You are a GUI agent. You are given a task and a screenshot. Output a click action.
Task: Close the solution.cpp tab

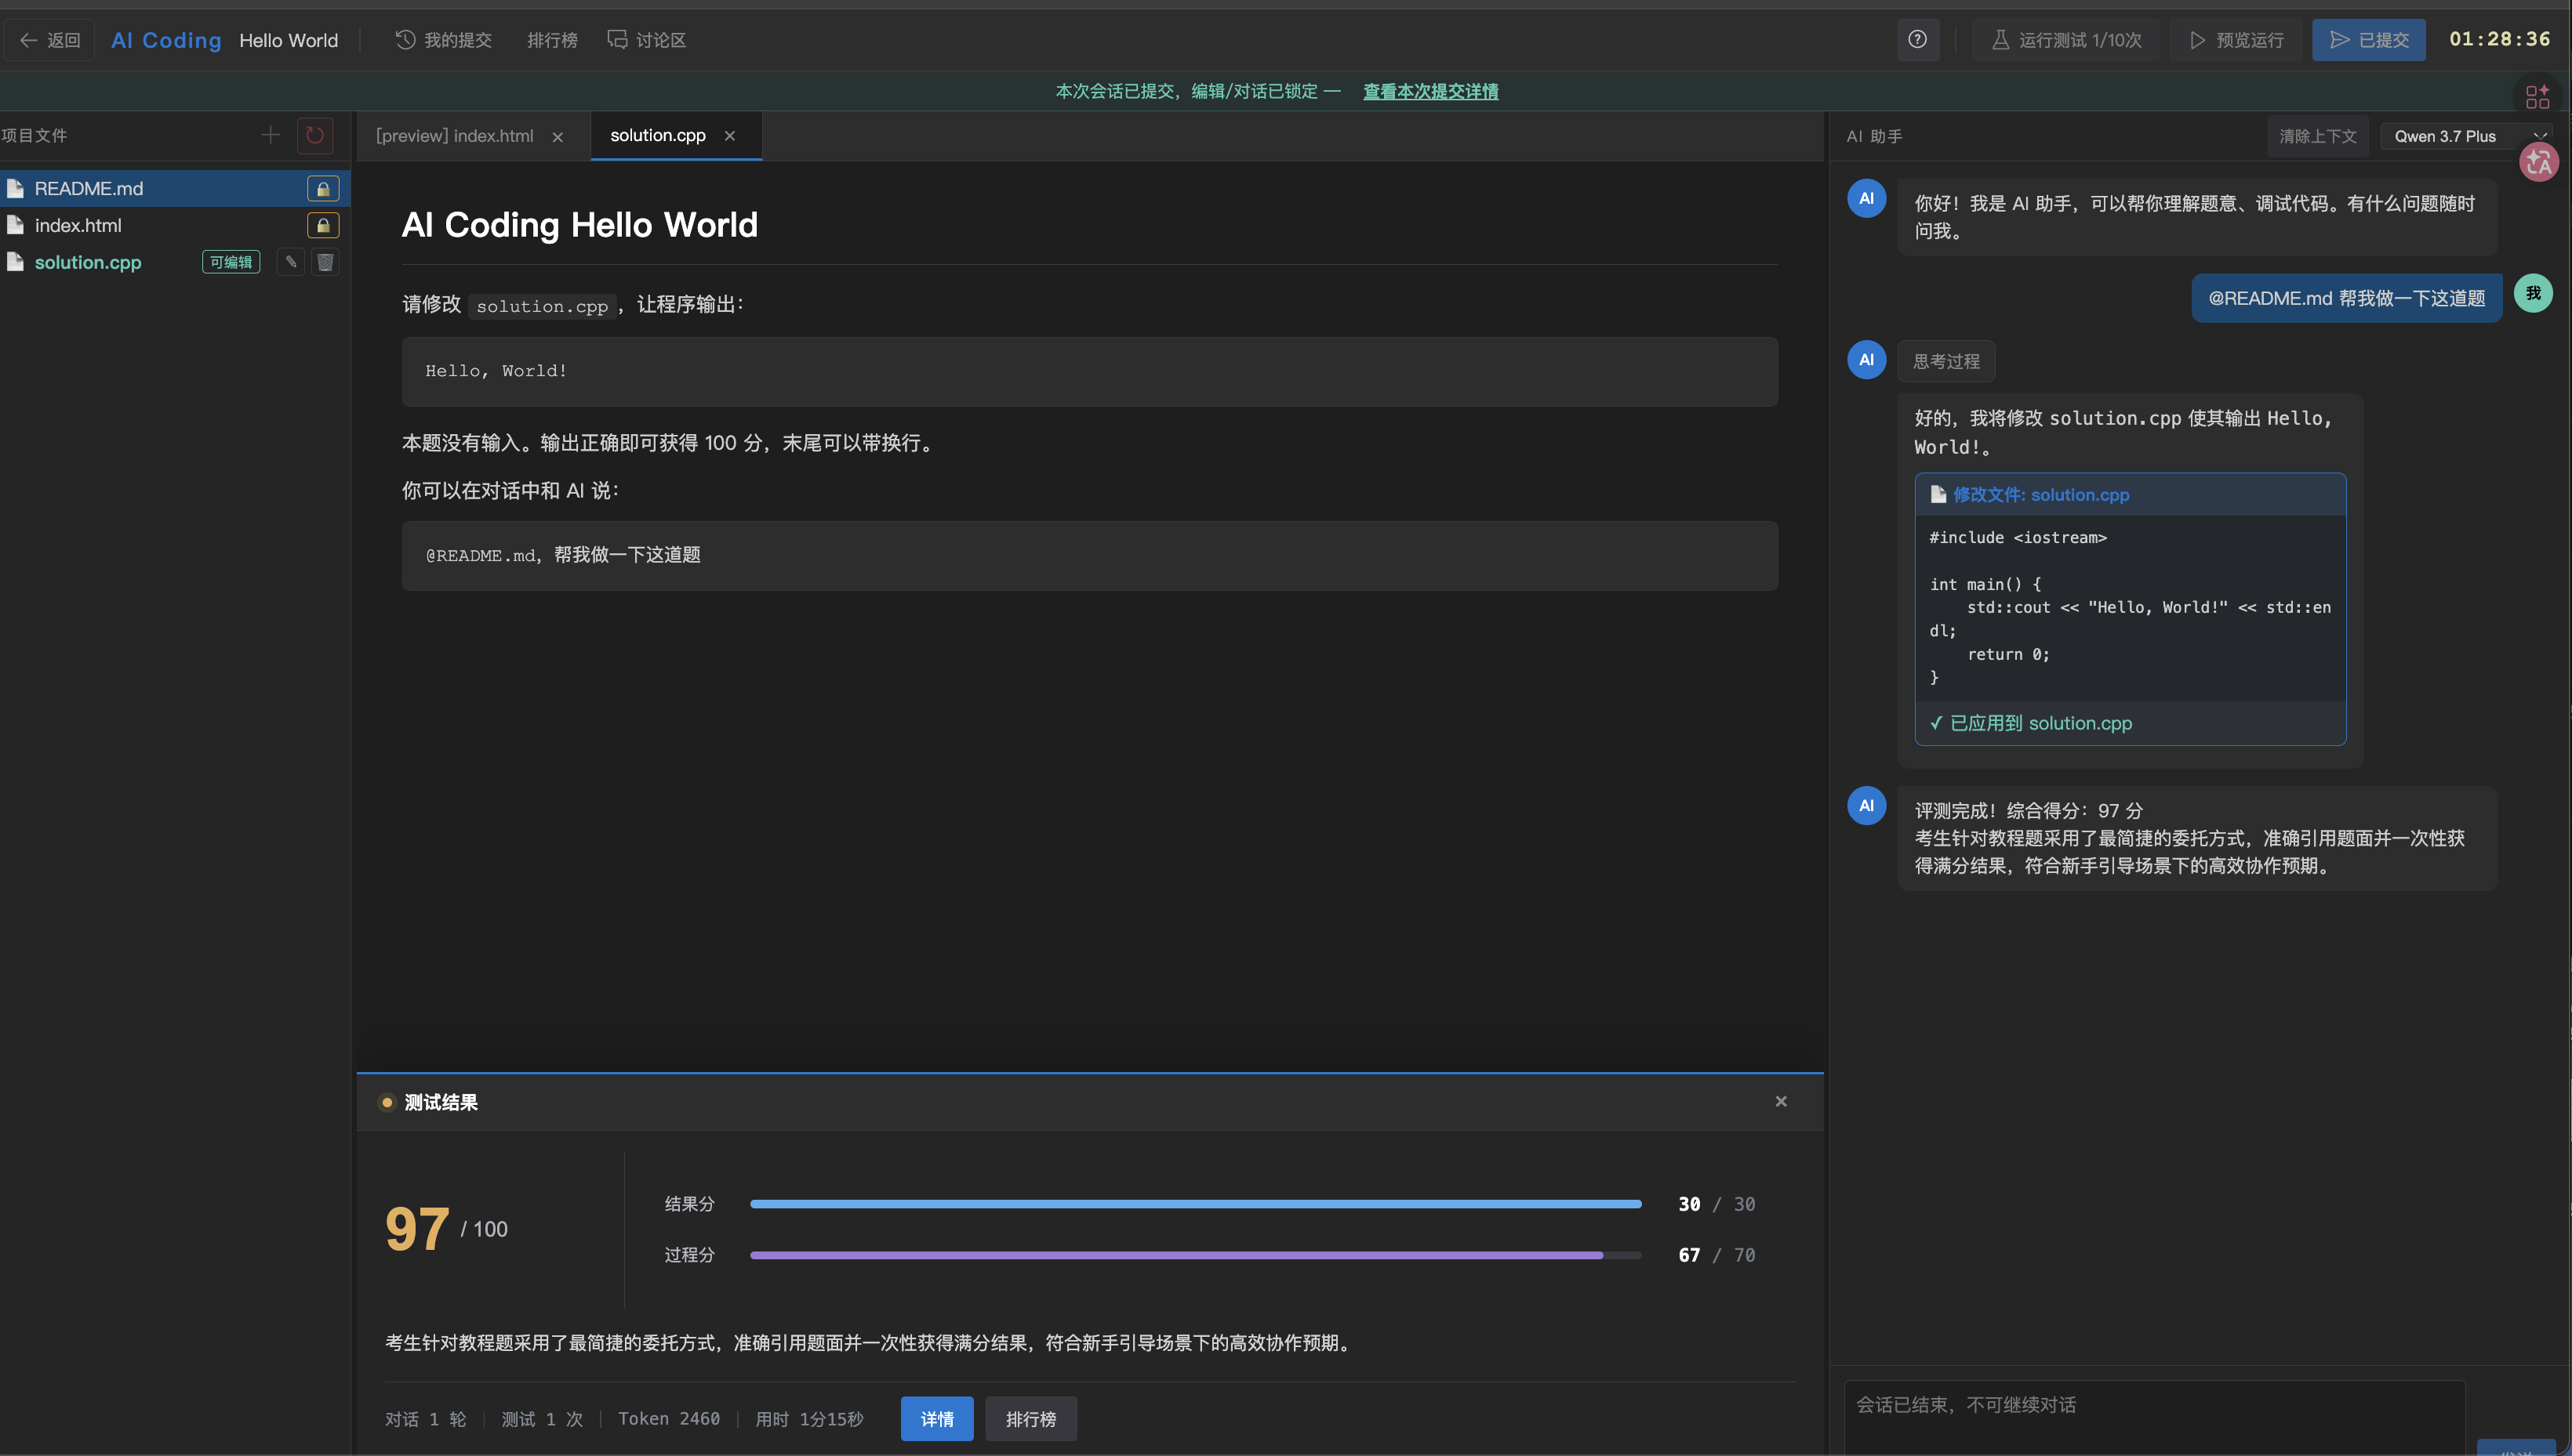pos(730,136)
